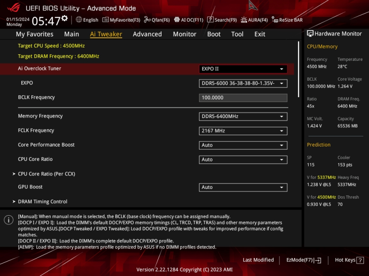Screen dimensions: 369x276
Task: Open AURA(F4) lighting icon
Action: 244,20
